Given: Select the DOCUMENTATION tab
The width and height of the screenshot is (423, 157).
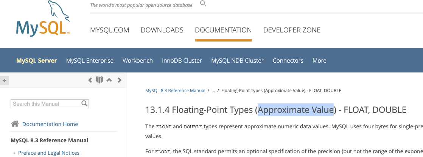Looking at the screenshot, I should coord(223,30).
